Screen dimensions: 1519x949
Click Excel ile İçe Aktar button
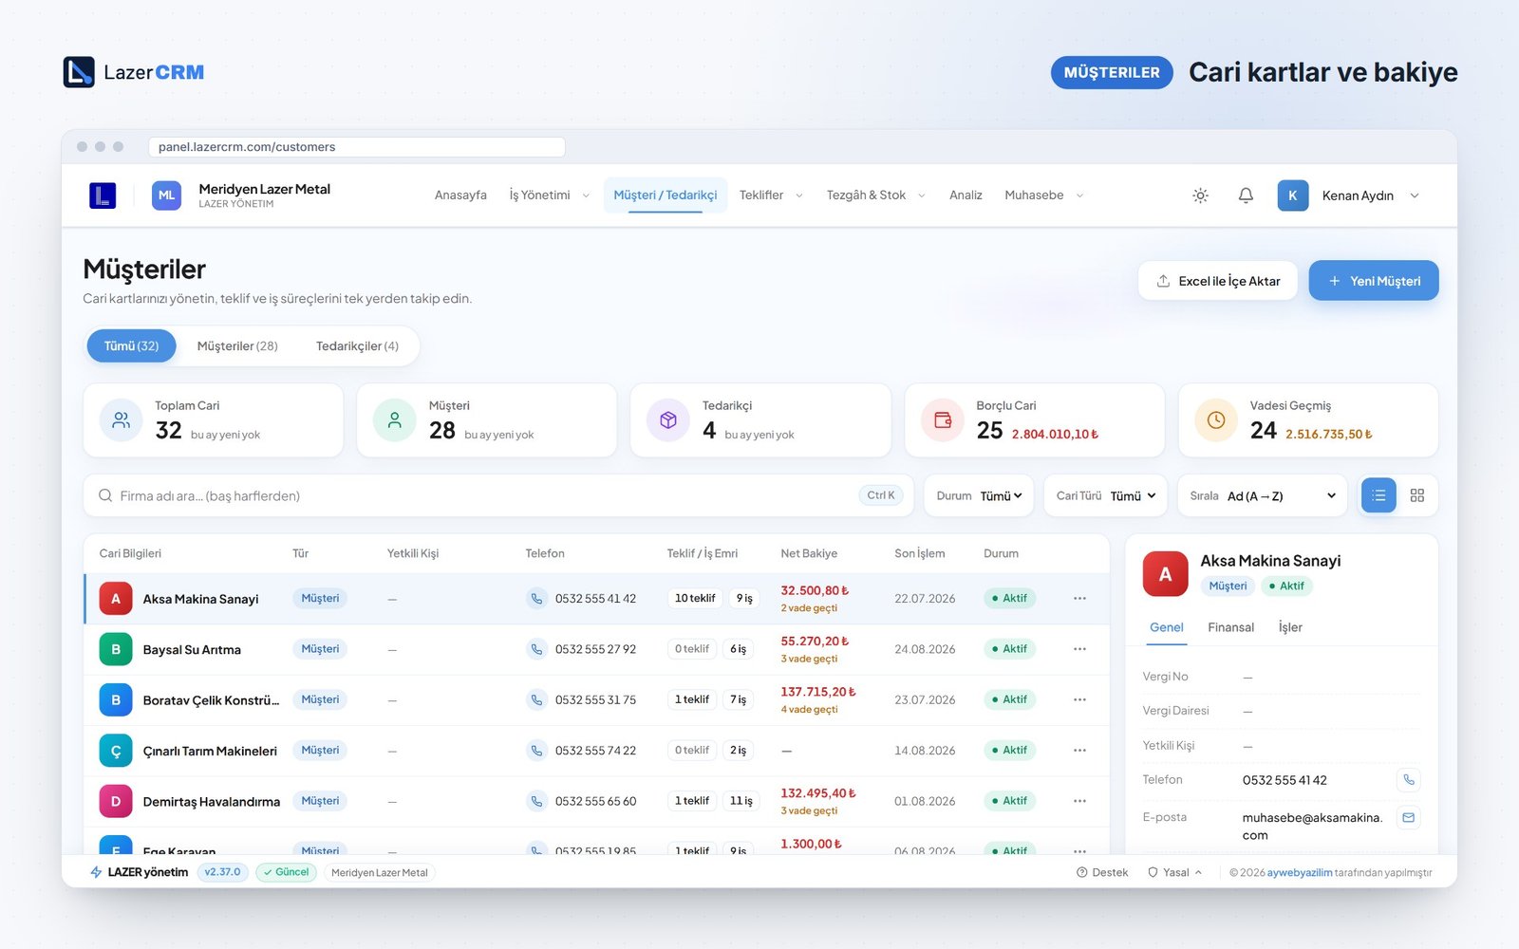click(1218, 281)
